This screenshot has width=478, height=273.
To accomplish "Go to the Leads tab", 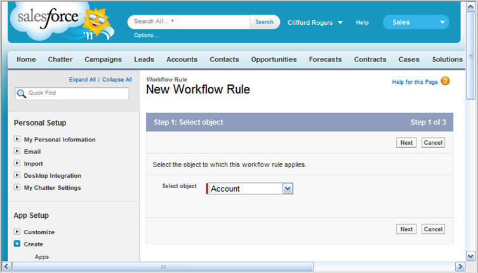I will (x=144, y=60).
